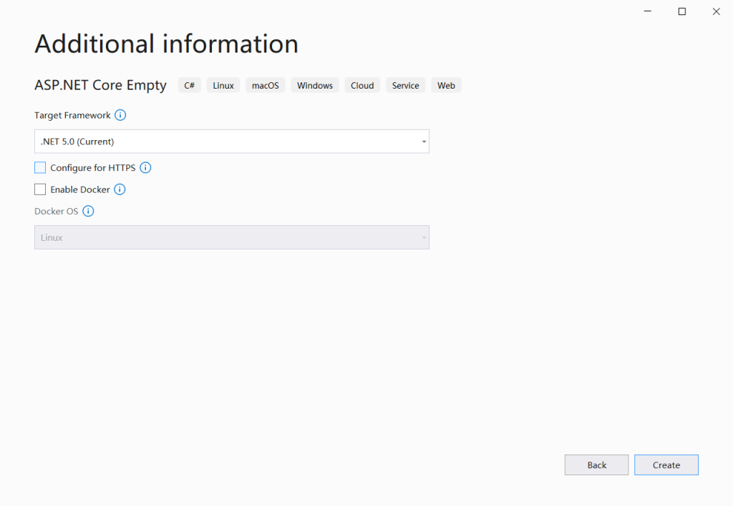This screenshot has height=506, width=733.
Task: Select the Linux tag
Action: [x=223, y=85]
